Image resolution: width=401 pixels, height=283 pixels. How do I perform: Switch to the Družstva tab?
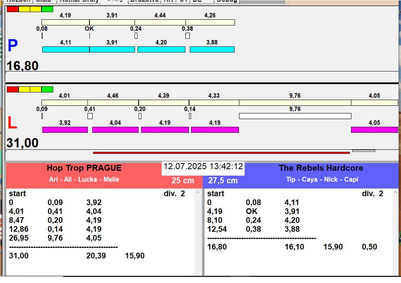click(144, 1)
